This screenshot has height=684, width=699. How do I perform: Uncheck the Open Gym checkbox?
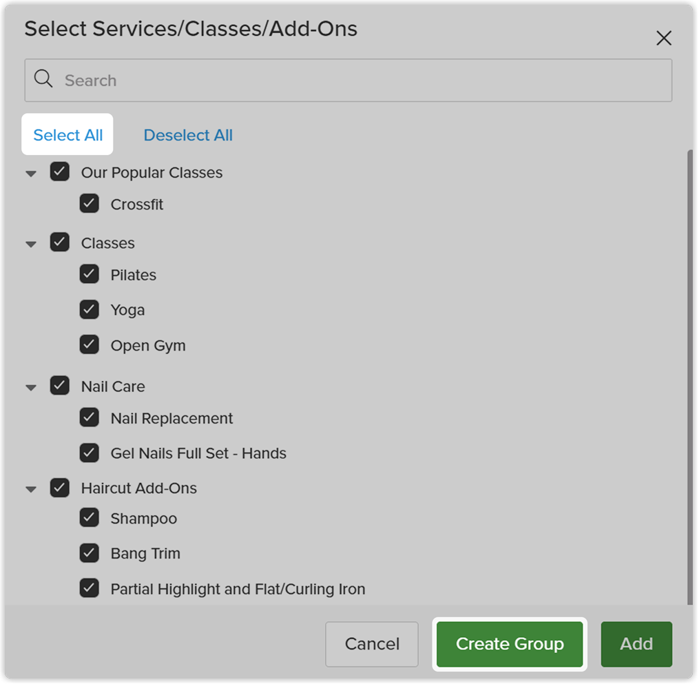click(x=89, y=344)
